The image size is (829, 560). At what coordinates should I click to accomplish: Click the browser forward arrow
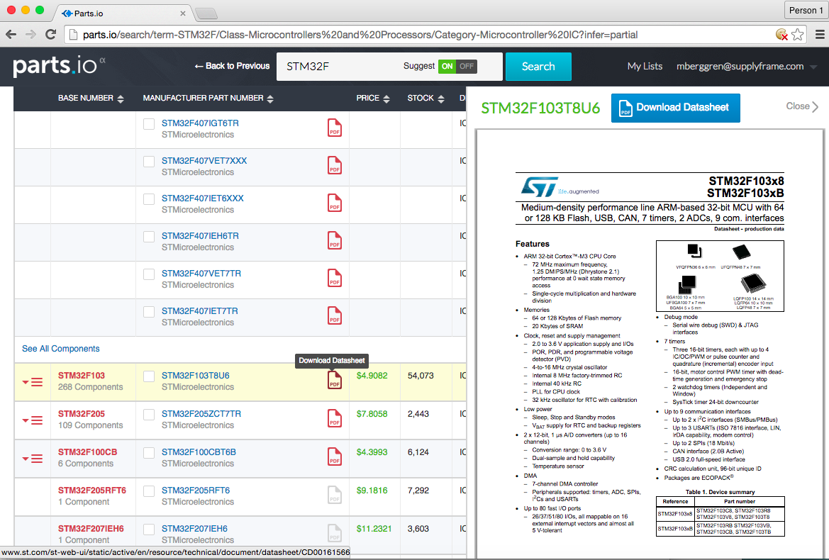click(30, 34)
